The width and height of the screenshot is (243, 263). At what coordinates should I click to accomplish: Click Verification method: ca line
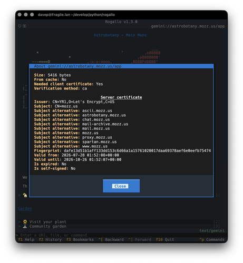[61, 88]
